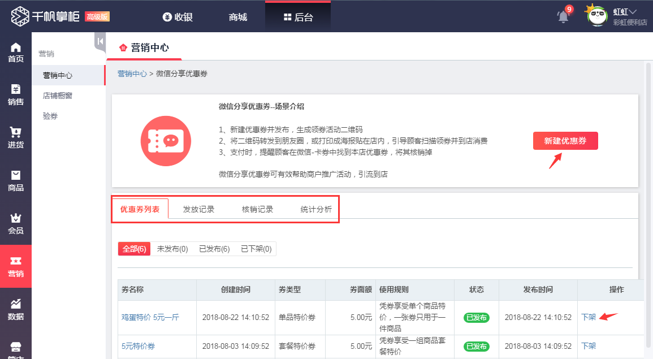Open the 统计分析 tab
653x359 pixels.
(317, 208)
